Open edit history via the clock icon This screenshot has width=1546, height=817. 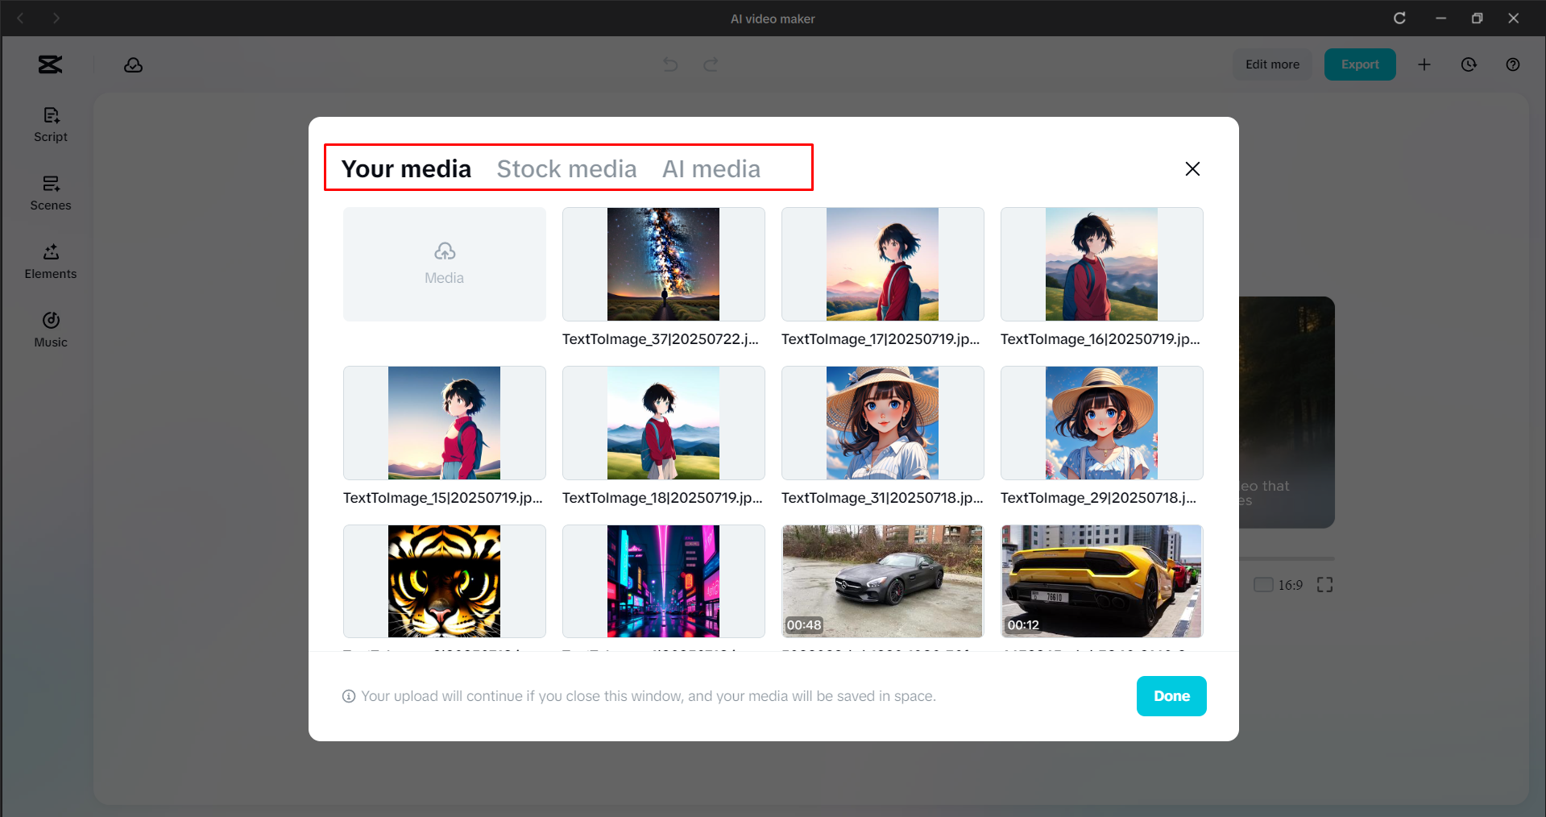[x=1468, y=64]
